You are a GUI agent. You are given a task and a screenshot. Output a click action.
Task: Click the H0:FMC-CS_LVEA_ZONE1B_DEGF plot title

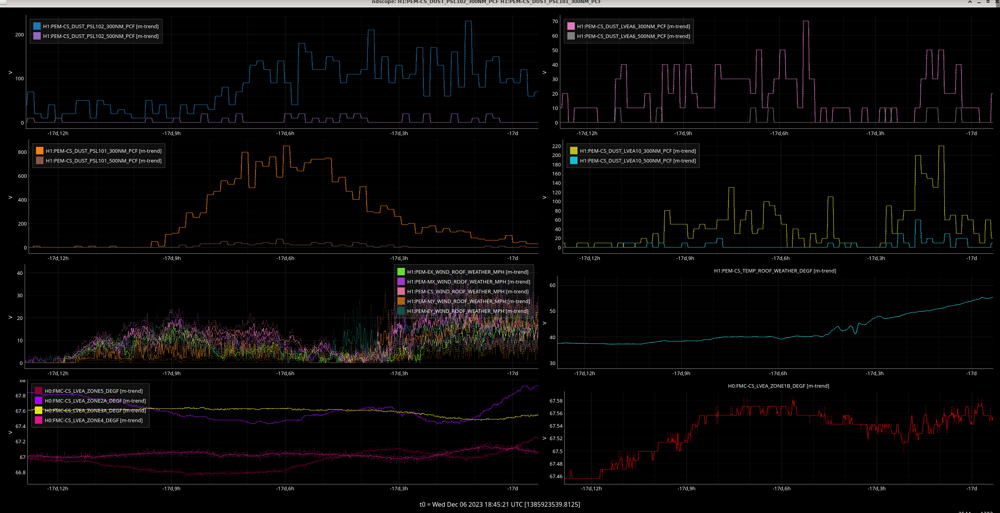click(x=778, y=386)
